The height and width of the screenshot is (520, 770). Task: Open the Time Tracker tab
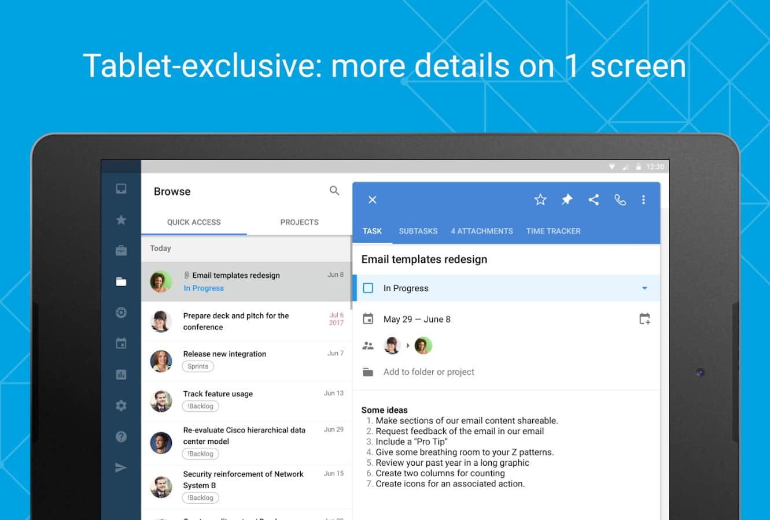click(553, 231)
